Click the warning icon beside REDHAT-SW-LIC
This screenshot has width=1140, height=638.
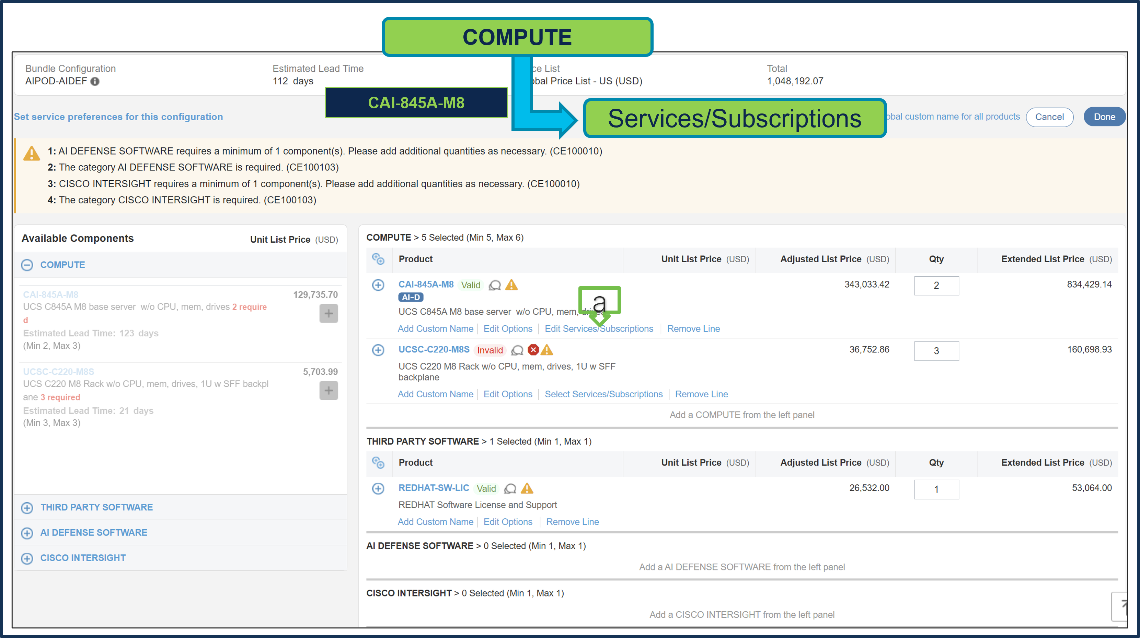click(527, 489)
